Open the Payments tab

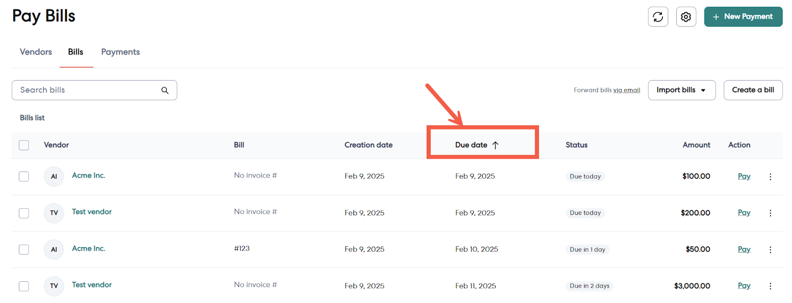(x=120, y=52)
